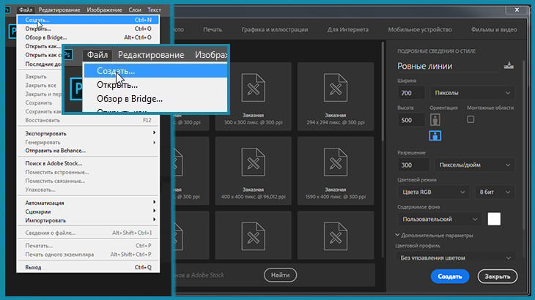Click the save document preset icon
535x300 pixels.
coord(509,65)
